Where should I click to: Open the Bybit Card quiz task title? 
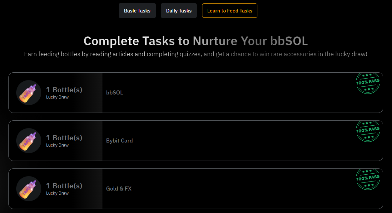click(119, 141)
